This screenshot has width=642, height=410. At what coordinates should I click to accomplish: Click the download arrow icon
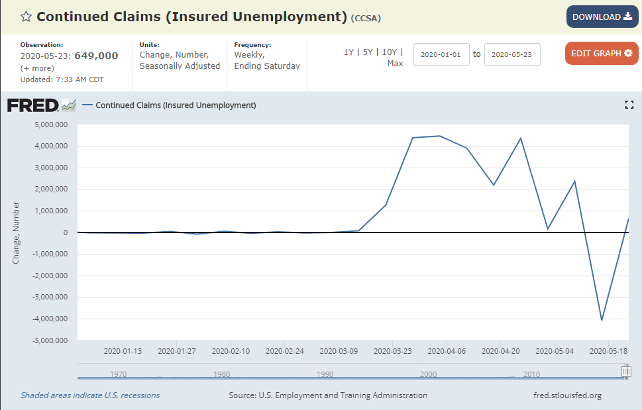click(x=627, y=17)
